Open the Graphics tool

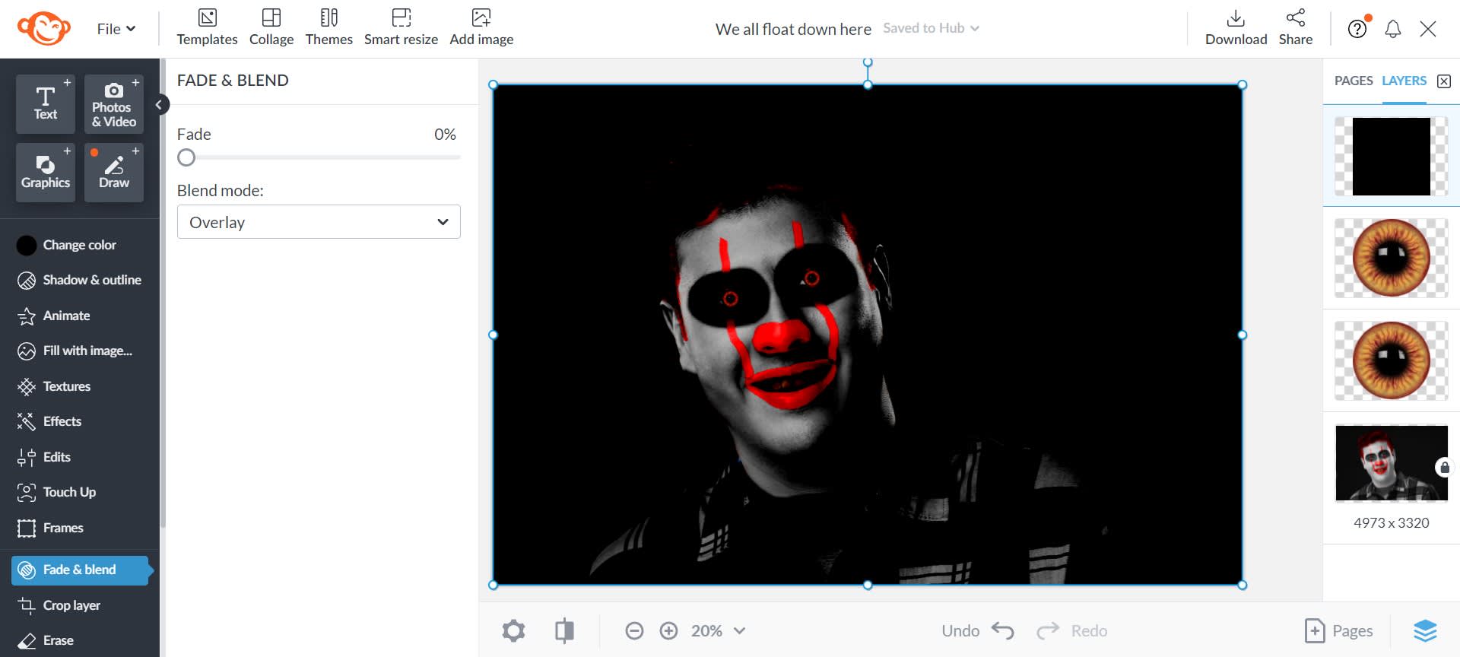tap(46, 172)
